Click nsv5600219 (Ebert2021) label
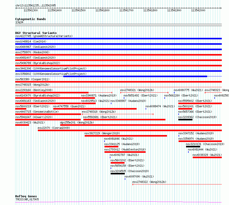The width and height of the screenshot is (229, 205). point(32,106)
